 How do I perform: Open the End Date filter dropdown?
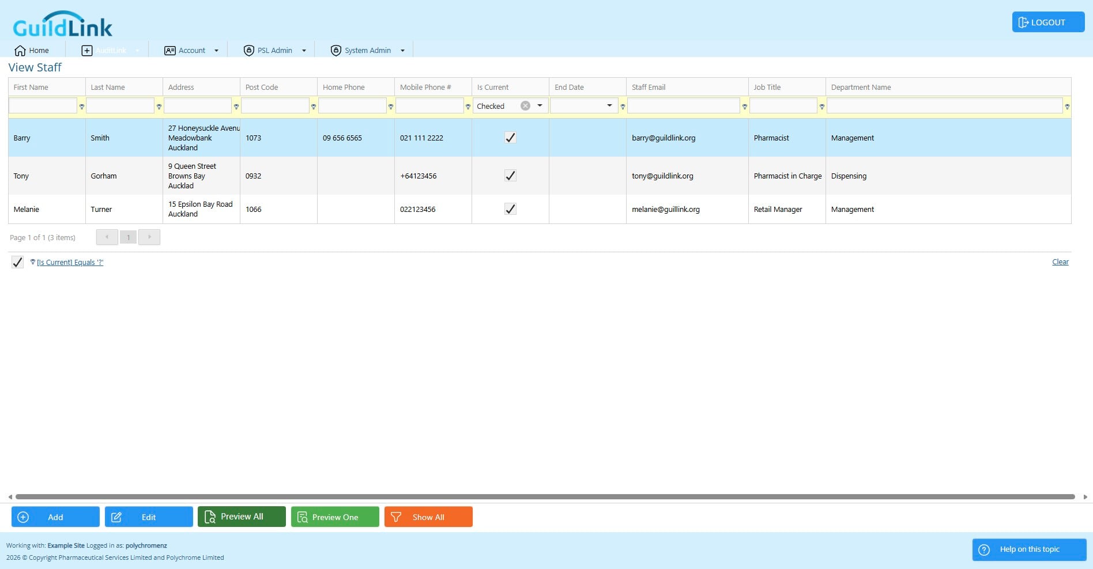[x=609, y=105]
